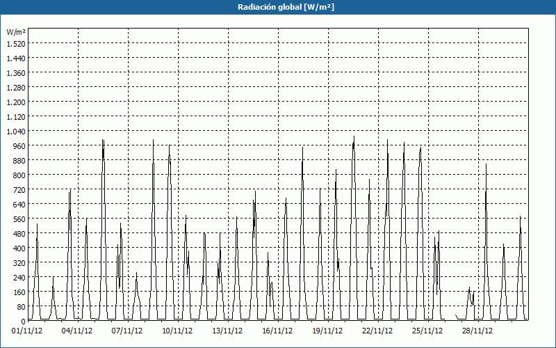Image resolution: width=556 pixels, height=348 pixels.
Task: Click the 80 y-axis value
Action: pos(22,307)
